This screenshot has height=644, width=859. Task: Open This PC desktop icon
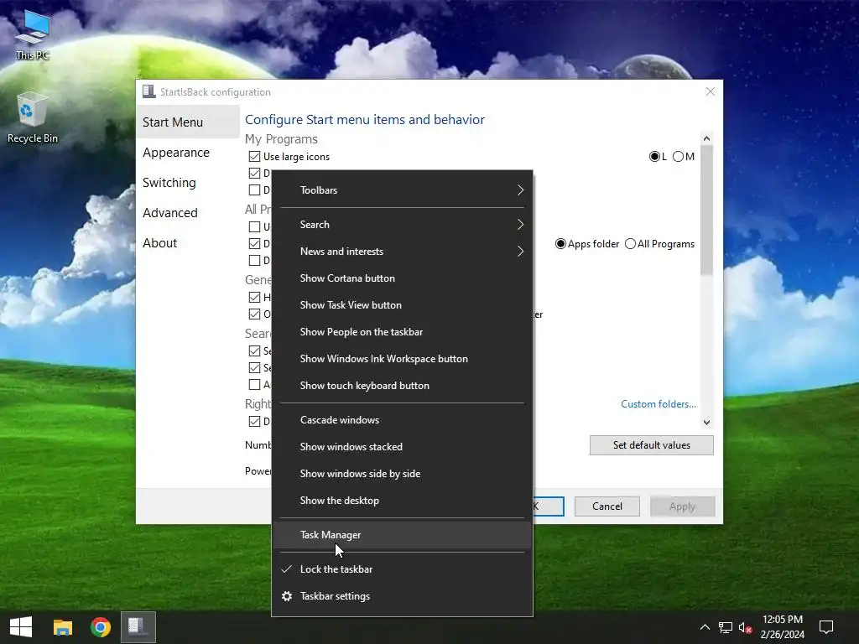(x=33, y=34)
